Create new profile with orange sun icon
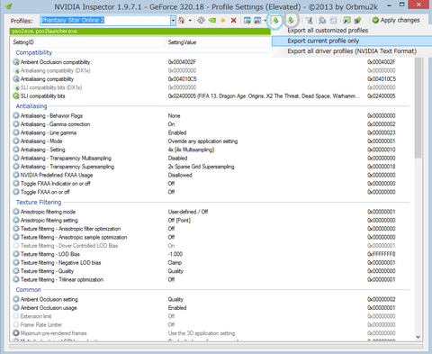Screen dimensions: 432x354 point(223,21)
